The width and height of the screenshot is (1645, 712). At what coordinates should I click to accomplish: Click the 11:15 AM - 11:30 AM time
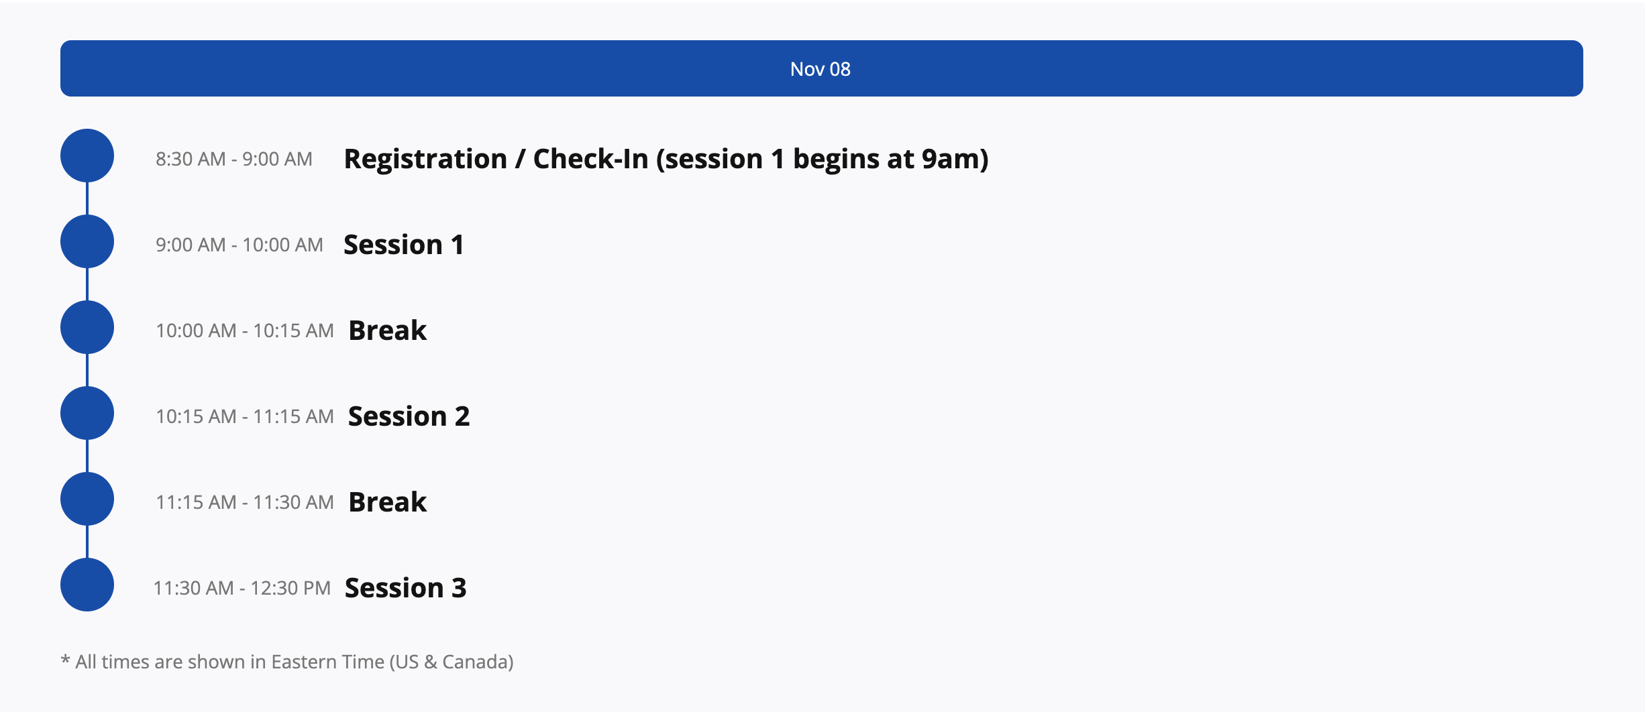(x=245, y=502)
